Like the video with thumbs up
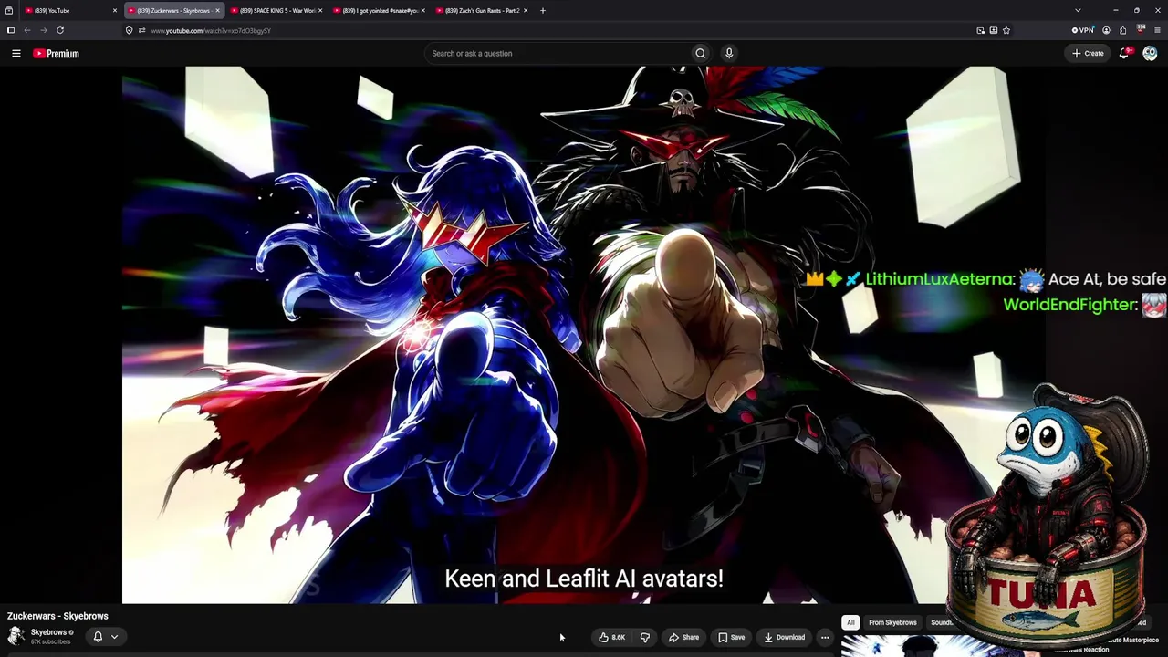The image size is (1168, 657). 612,638
